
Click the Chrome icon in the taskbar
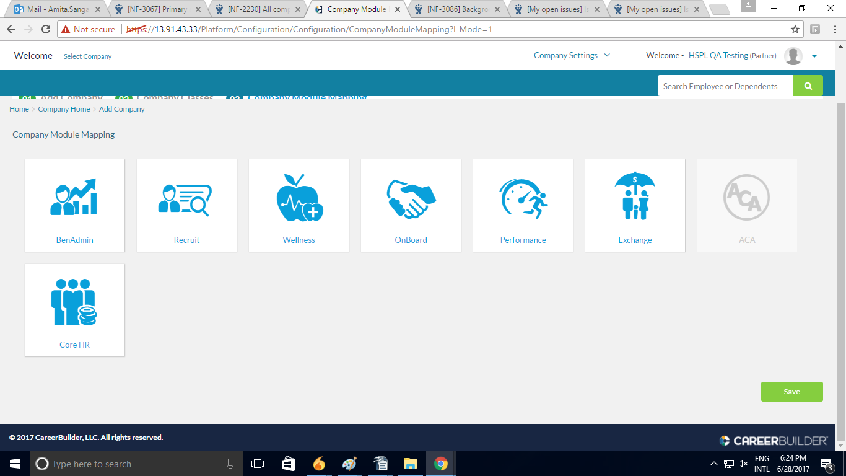pos(440,464)
